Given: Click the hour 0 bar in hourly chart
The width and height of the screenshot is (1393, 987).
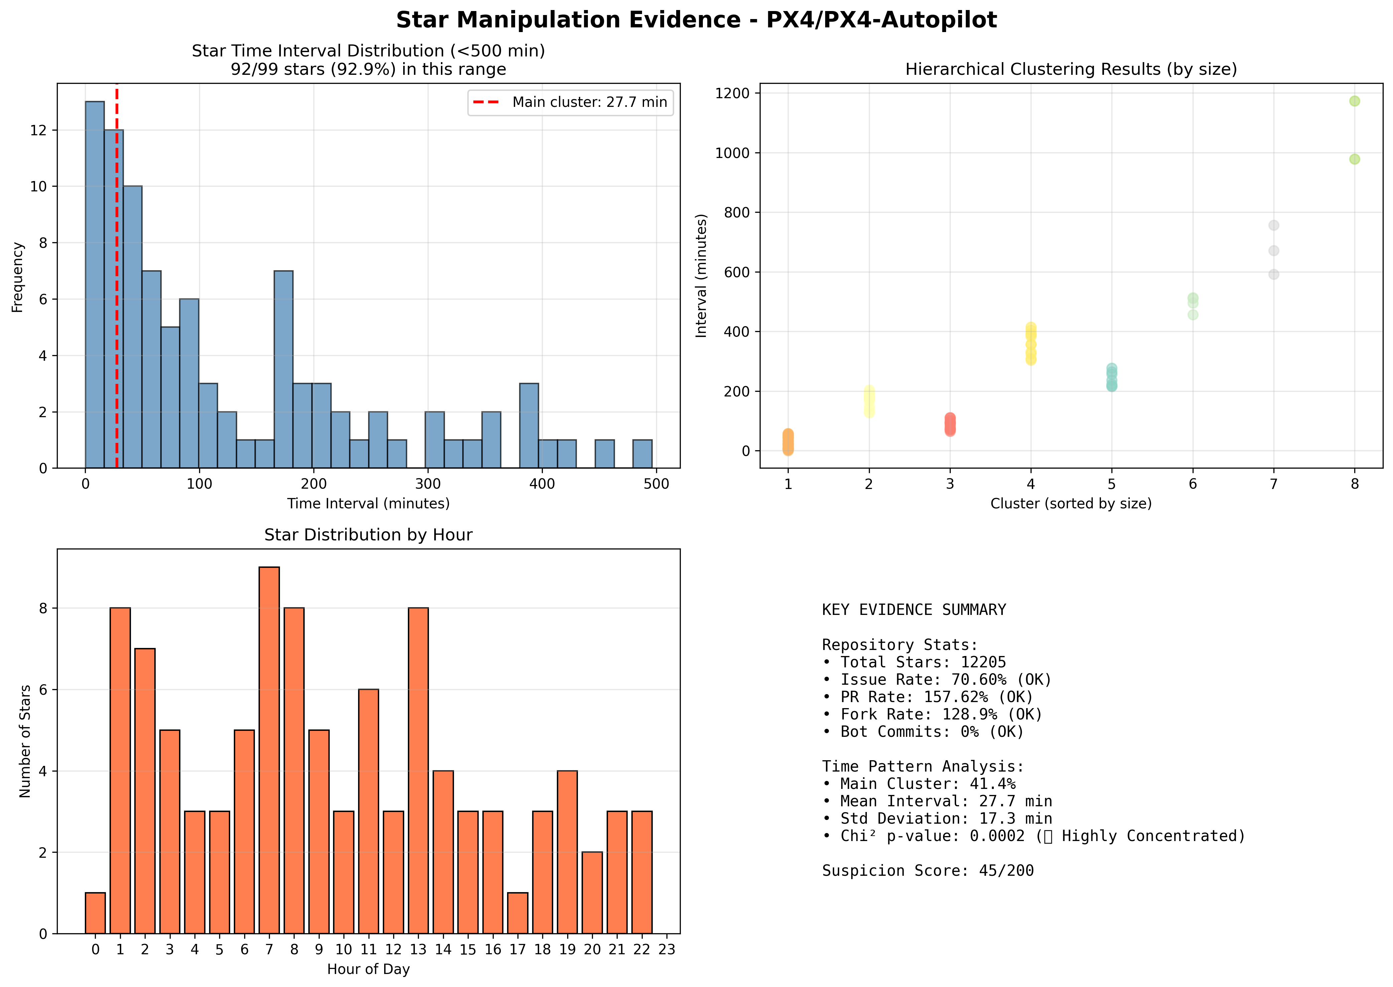Looking at the screenshot, I should (96, 913).
